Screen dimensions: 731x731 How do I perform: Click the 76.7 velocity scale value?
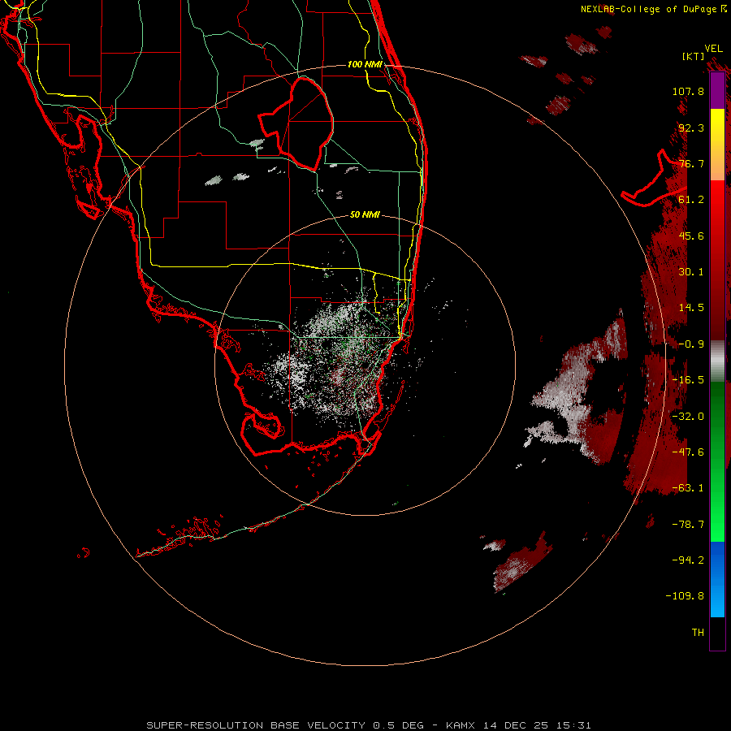point(691,163)
